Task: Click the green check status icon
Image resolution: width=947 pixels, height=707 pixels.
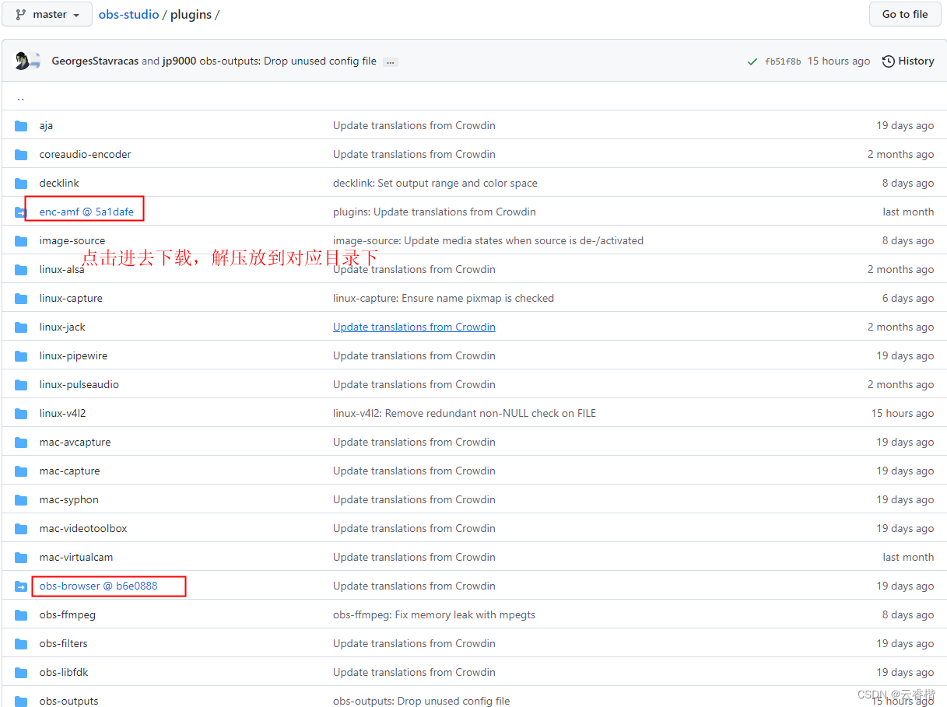Action: 752,61
